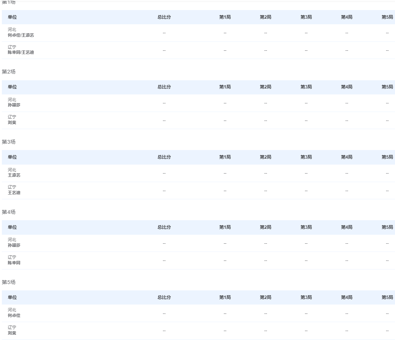Viewport: 395px width, 340px height.
Task: Click 第4局 score for 刘斐 in 第5场
Action: click(347, 331)
